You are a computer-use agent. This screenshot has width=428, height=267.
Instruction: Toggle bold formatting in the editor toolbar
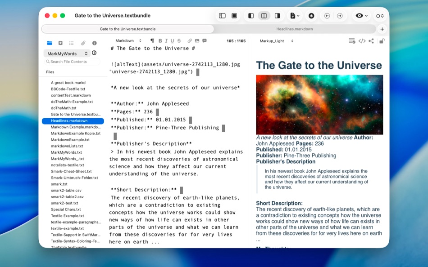(160, 40)
